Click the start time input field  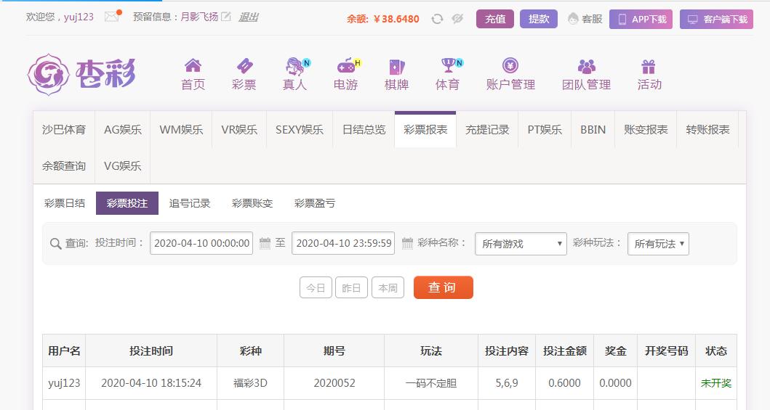(x=201, y=243)
